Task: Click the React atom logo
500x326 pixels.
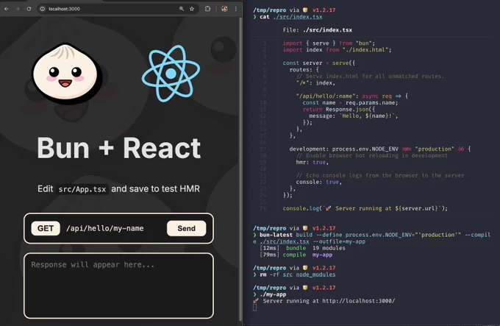Action: pyautogui.click(x=171, y=74)
